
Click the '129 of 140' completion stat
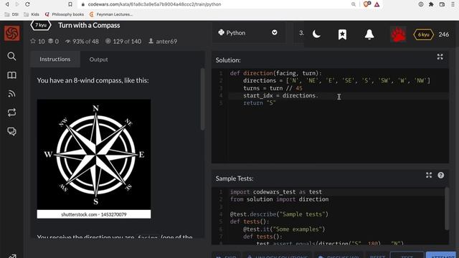click(x=123, y=42)
